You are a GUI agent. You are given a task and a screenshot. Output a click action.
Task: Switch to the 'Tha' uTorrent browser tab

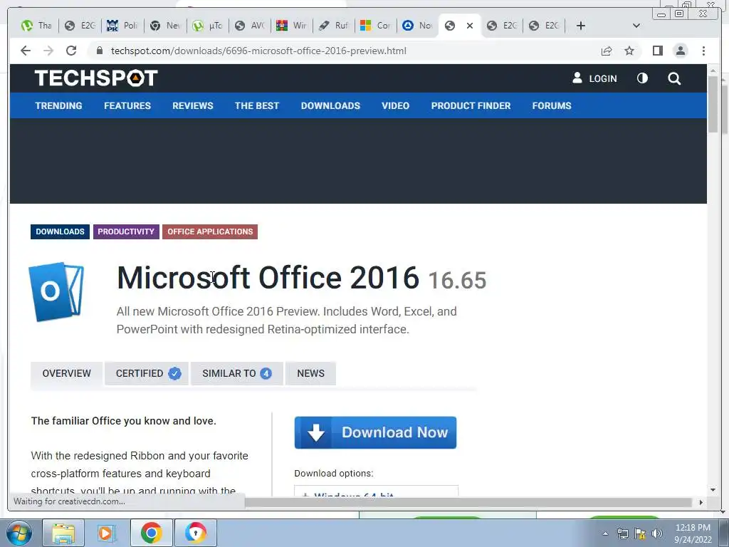click(x=37, y=26)
